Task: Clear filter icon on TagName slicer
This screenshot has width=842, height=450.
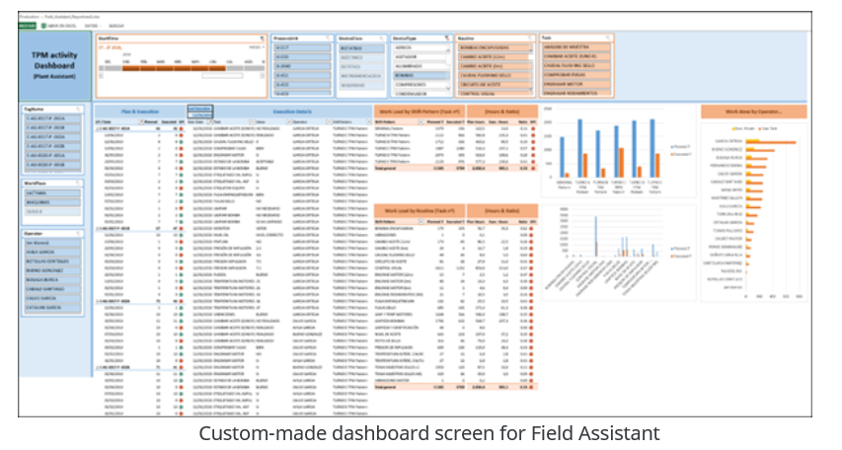Action: pos(78,109)
